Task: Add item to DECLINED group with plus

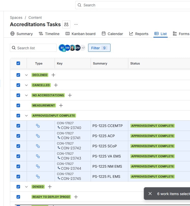Action: pyautogui.click(x=53, y=75)
